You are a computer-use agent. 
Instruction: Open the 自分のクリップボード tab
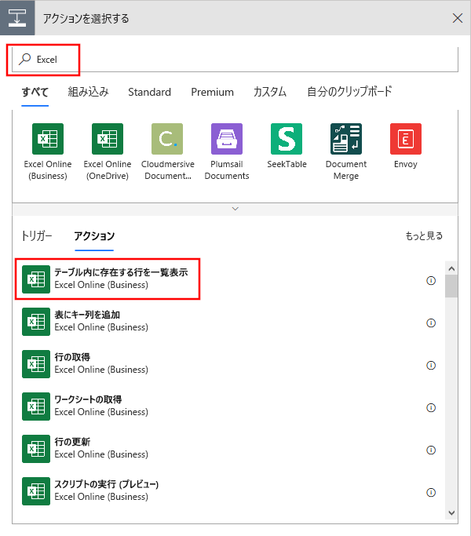349,92
